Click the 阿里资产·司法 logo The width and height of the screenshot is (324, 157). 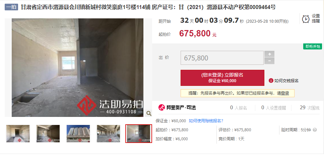coord(177,107)
